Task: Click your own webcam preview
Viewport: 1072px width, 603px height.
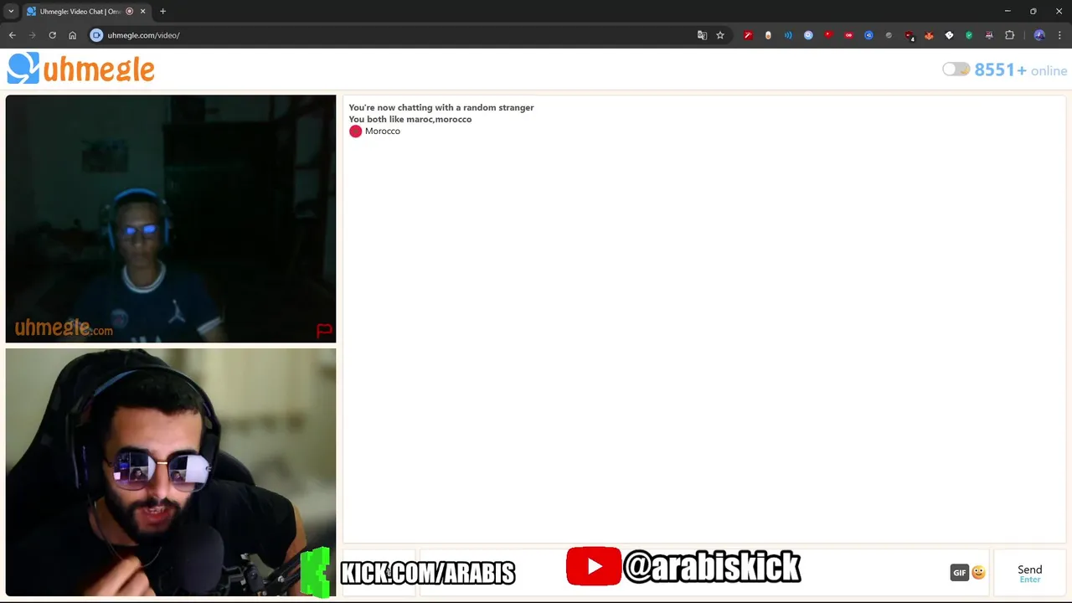Action: point(171,472)
